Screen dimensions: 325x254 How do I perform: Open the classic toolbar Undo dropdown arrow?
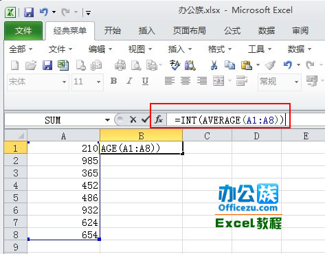298,65
